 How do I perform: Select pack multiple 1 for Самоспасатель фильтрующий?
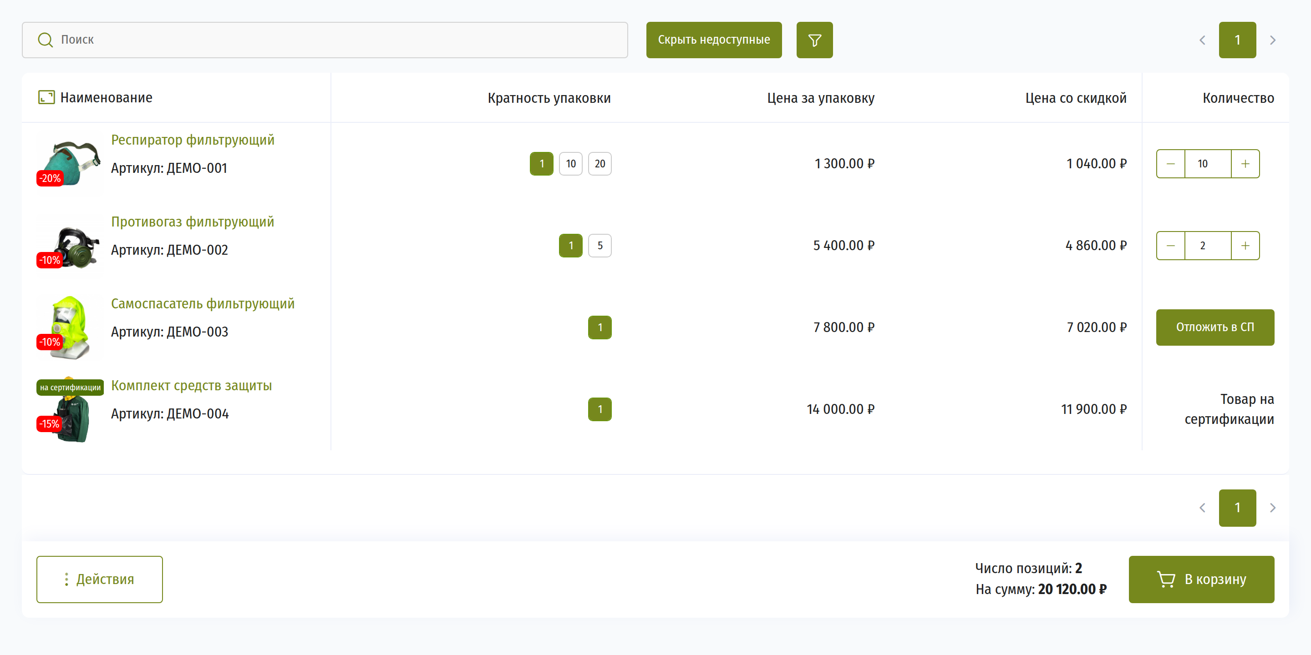coord(600,327)
